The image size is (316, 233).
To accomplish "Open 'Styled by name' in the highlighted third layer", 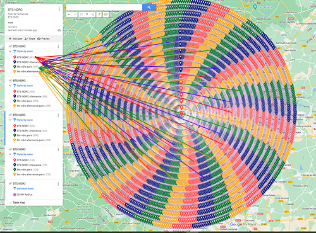I will tap(25, 120).
